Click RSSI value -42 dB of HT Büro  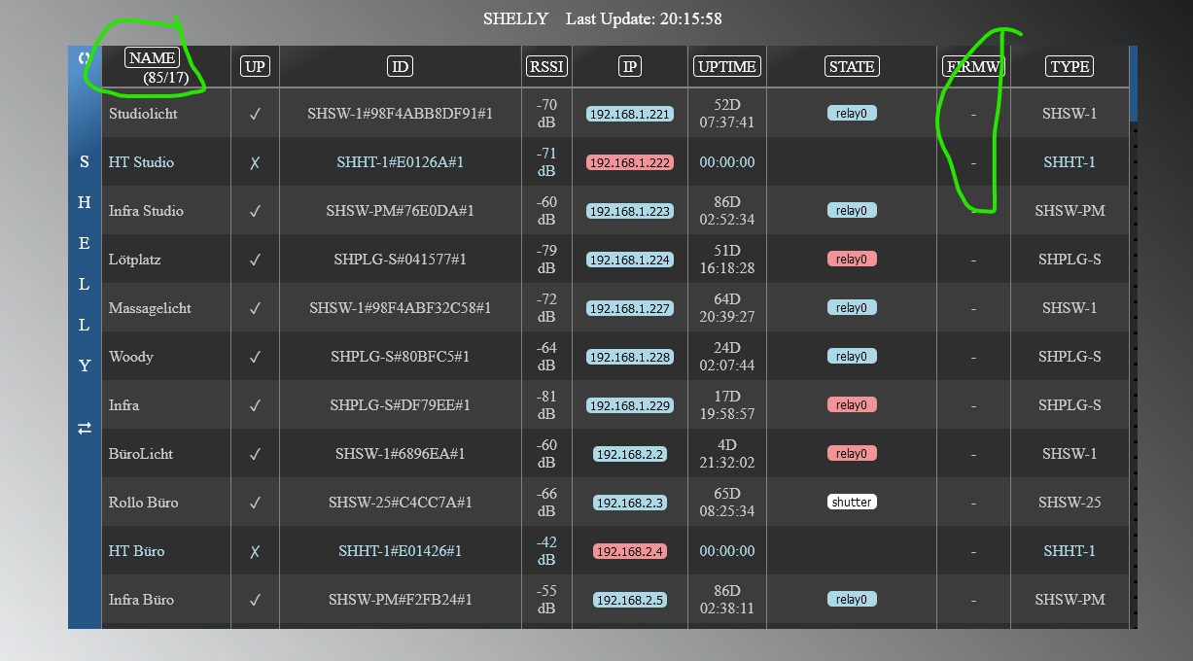(x=546, y=551)
